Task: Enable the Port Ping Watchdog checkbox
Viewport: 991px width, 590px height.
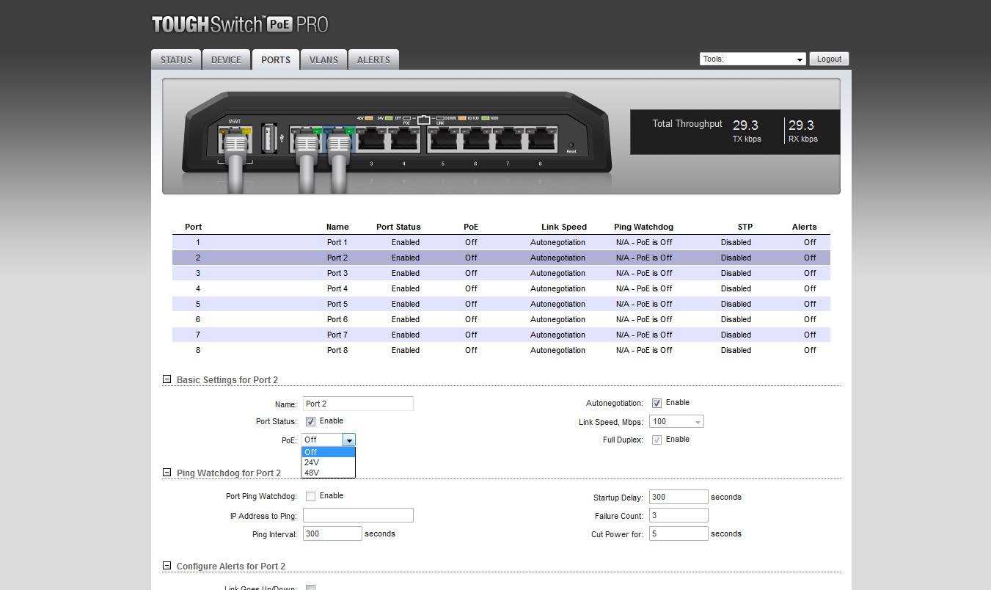Action: point(310,496)
